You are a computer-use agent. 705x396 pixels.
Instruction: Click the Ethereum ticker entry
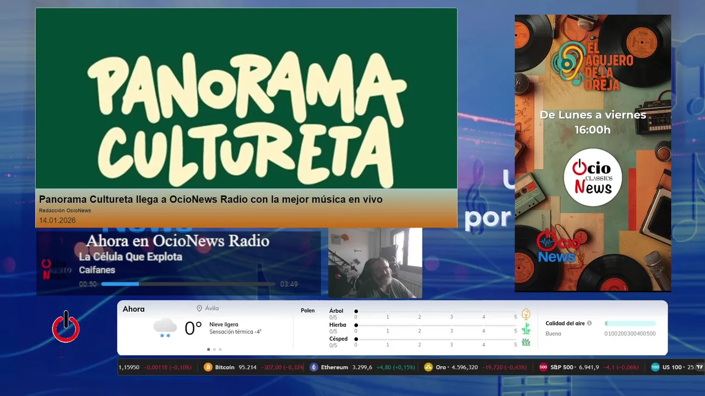pos(362,367)
